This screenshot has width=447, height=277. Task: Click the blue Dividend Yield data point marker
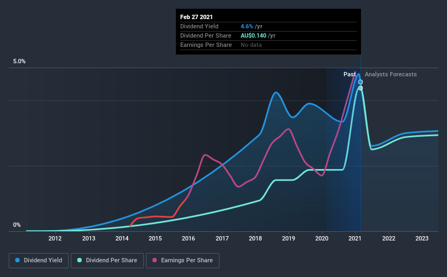[360, 82]
